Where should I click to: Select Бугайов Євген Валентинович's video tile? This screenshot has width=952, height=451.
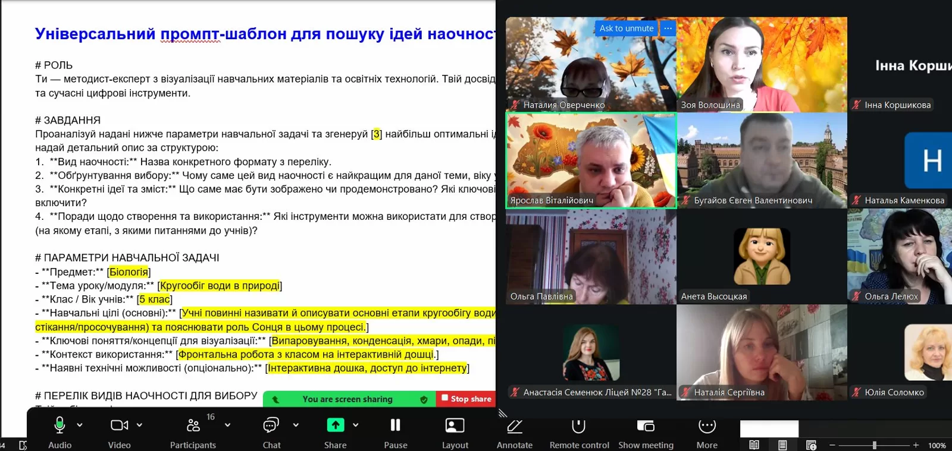762,160
